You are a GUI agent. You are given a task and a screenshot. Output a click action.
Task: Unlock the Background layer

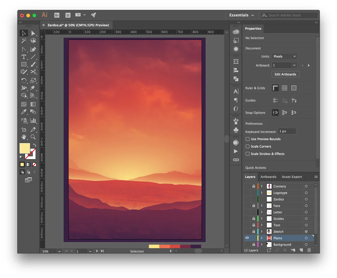pos(254,244)
